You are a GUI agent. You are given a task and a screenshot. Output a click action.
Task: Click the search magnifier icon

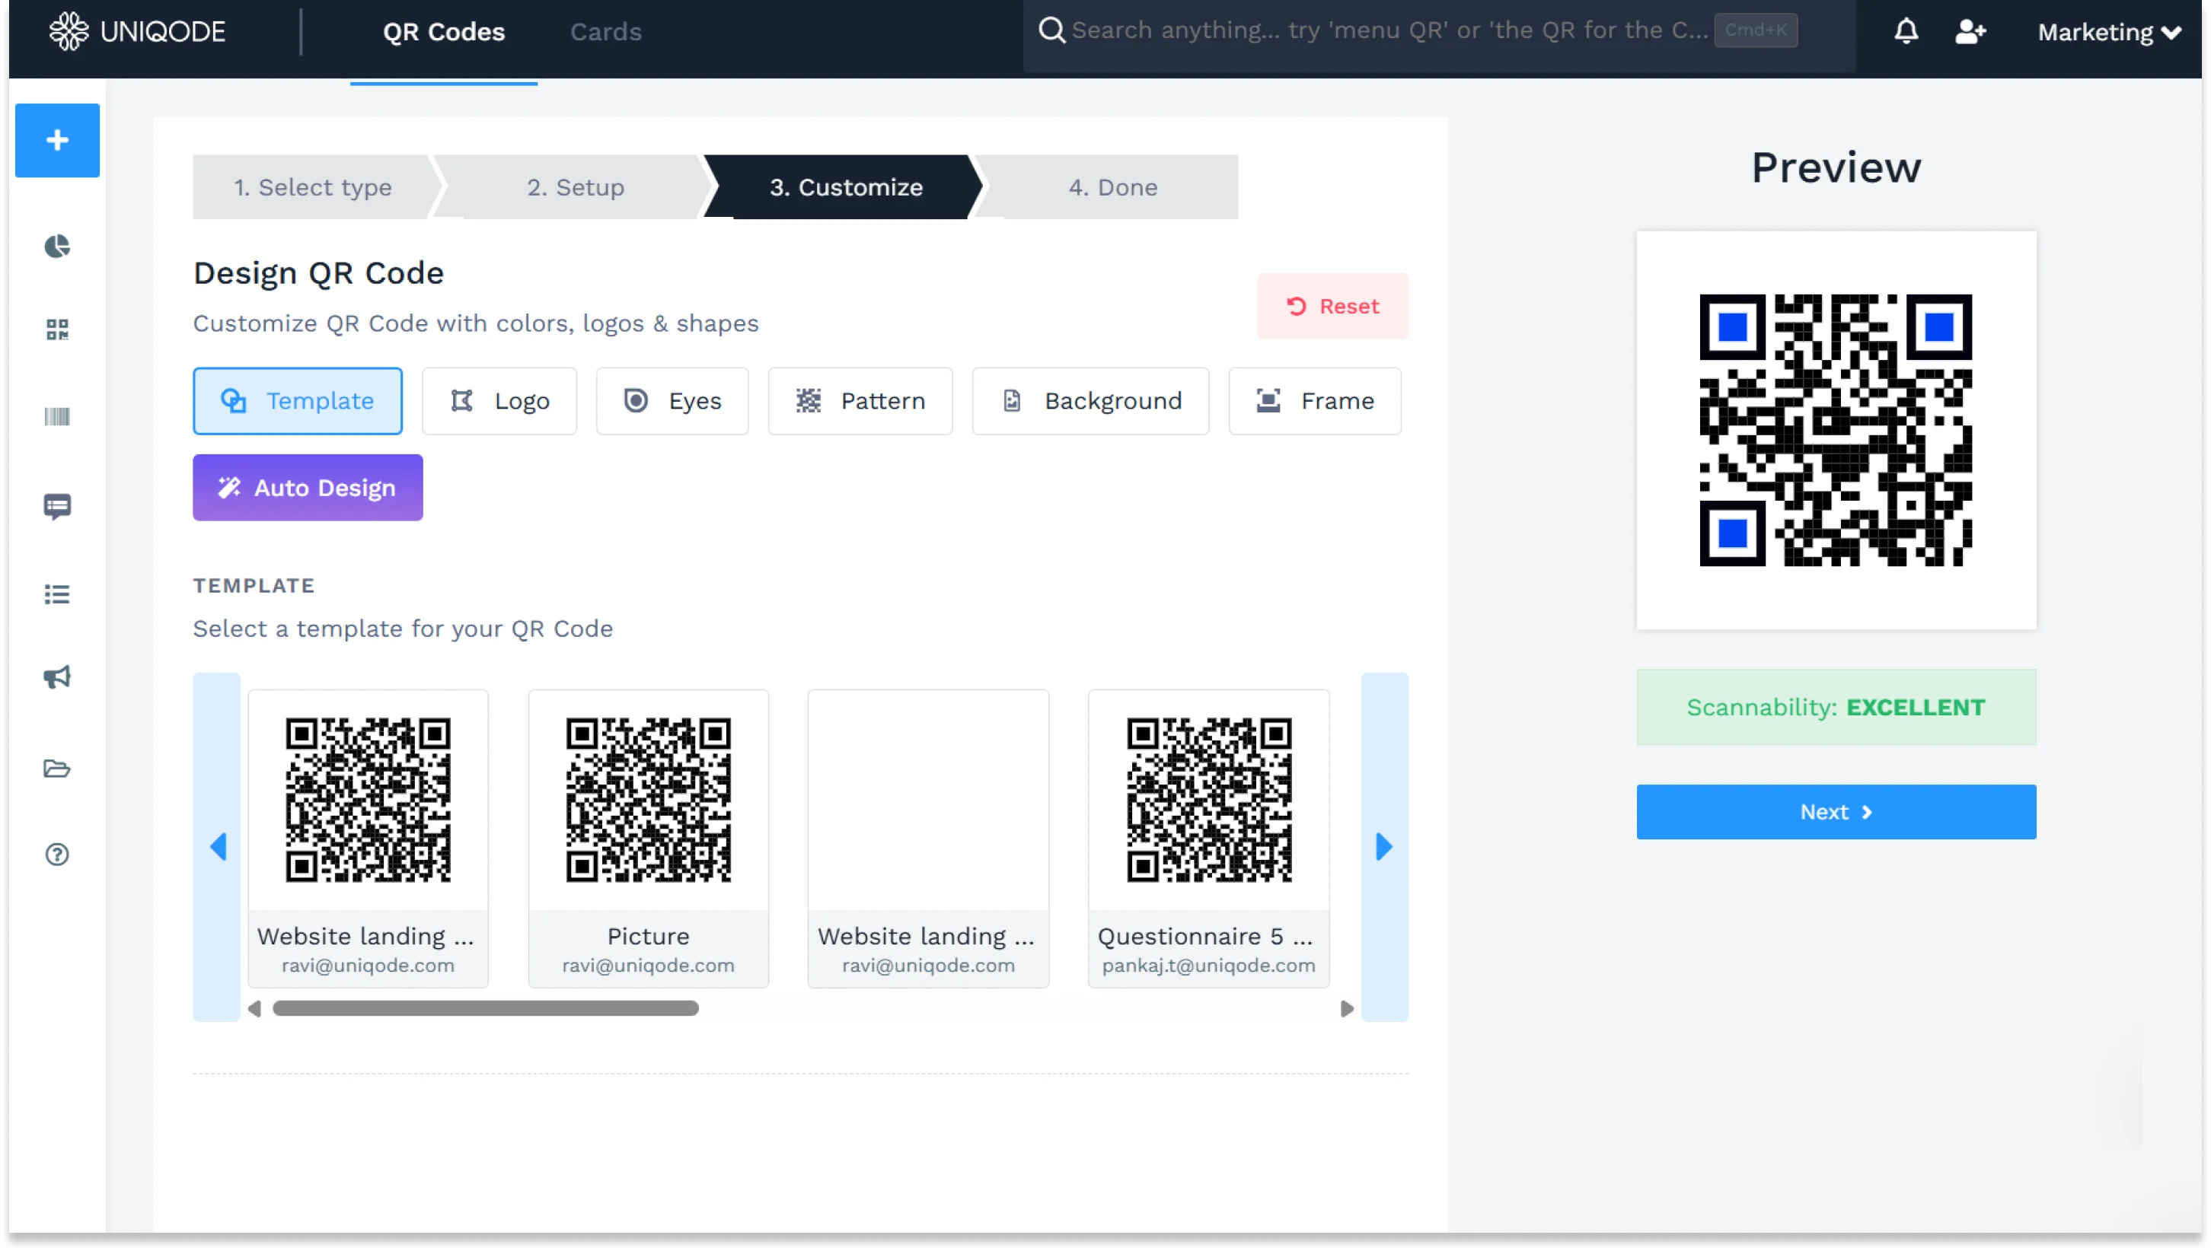(1051, 30)
